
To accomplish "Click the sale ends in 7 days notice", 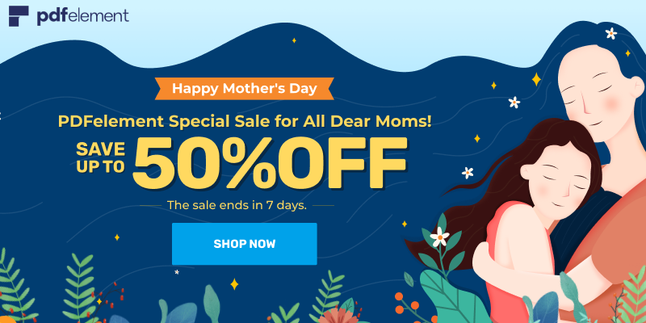I will 237,205.
